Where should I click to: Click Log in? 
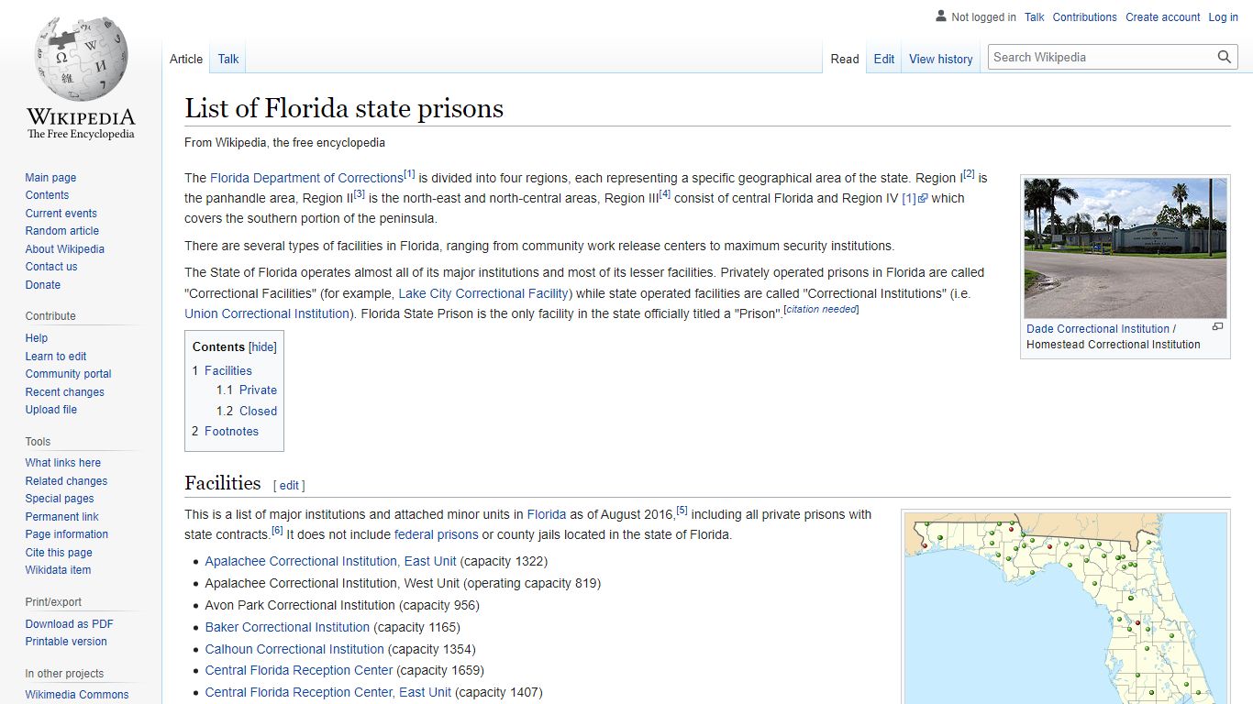click(x=1224, y=17)
